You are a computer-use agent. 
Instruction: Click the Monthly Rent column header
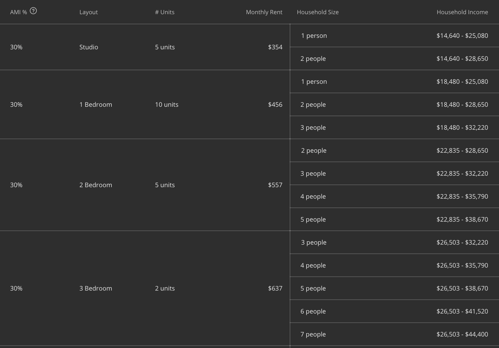point(264,12)
